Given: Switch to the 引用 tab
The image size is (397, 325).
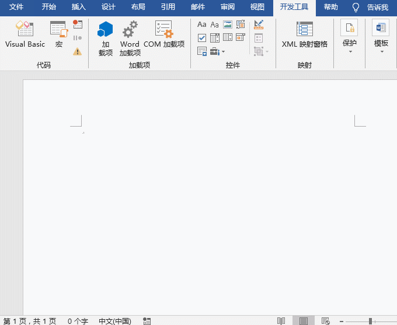Looking at the screenshot, I should click(x=168, y=7).
